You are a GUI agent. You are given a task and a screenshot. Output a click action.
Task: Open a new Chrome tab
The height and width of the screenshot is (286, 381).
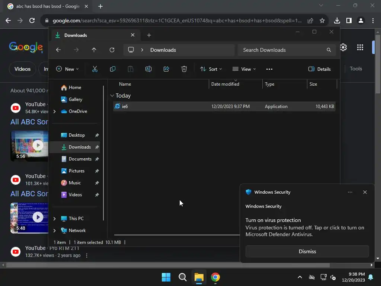point(100,6)
